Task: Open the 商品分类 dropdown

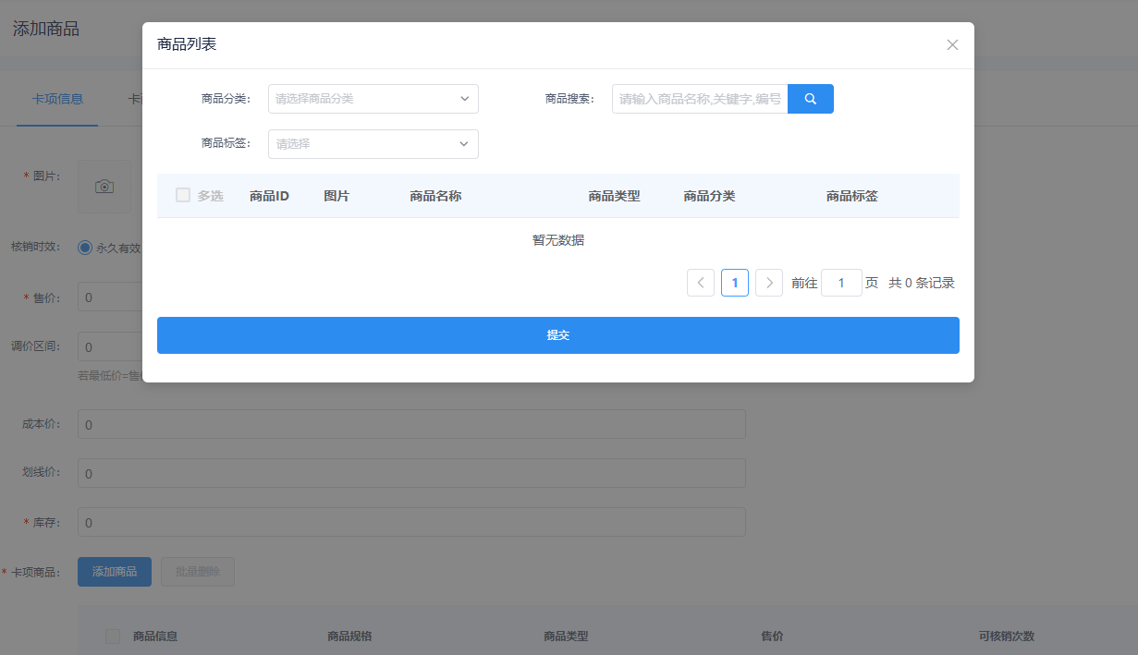Action: click(x=373, y=99)
